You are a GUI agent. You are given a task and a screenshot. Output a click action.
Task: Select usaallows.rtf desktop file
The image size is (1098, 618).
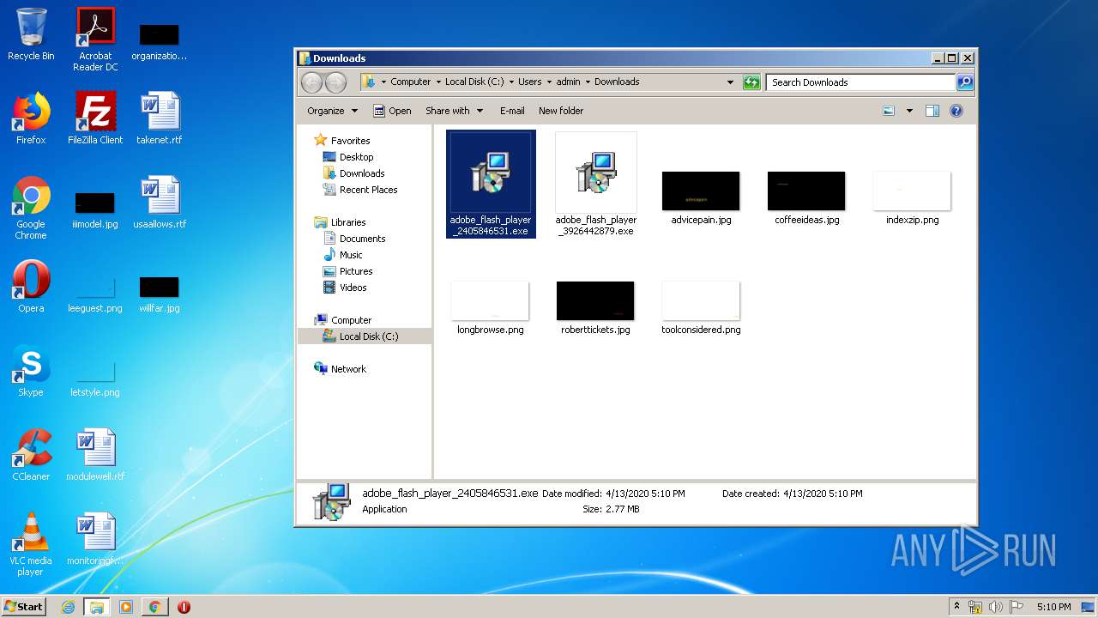click(x=160, y=203)
